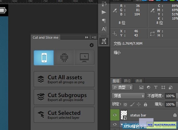This screenshot has width=178, height=130.
Task: Switch to the 通道 tab
Action: click(139, 81)
